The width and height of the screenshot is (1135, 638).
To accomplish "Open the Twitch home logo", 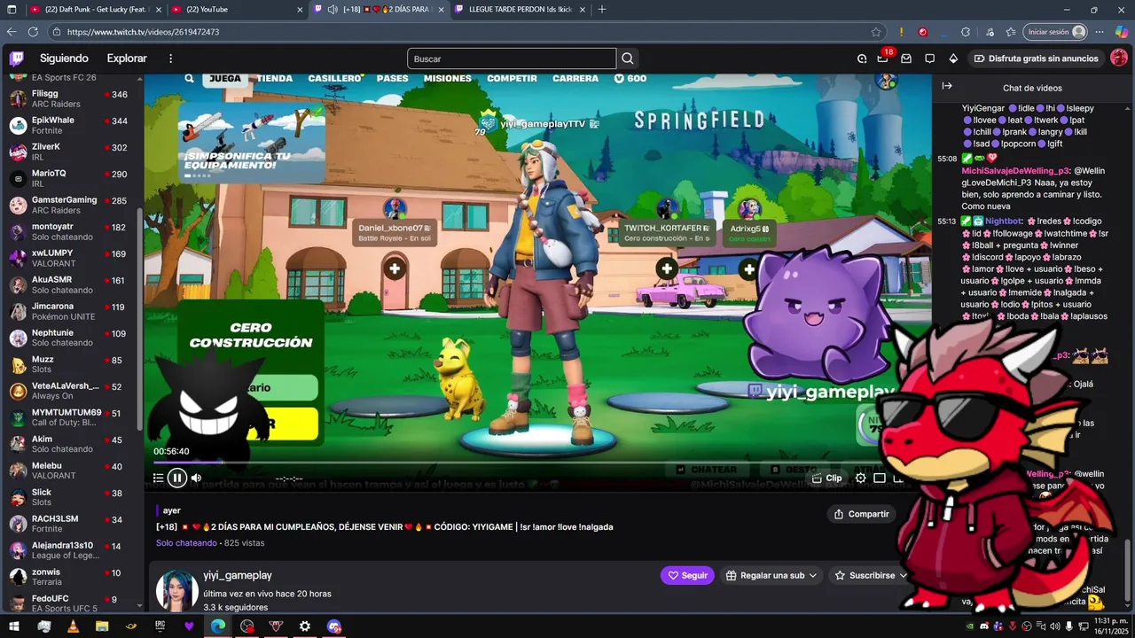I will [x=16, y=58].
